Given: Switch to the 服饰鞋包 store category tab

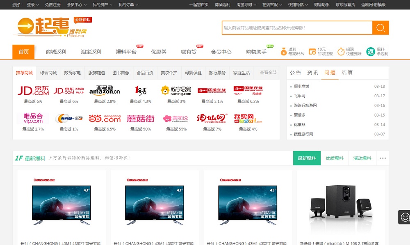Looking at the screenshot, I should tap(96, 73).
